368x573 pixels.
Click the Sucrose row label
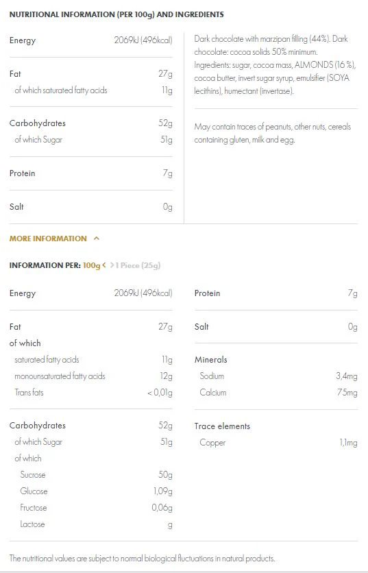tap(33, 475)
